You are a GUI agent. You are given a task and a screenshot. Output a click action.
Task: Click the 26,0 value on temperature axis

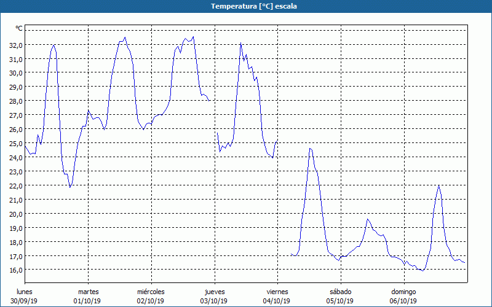(16, 130)
